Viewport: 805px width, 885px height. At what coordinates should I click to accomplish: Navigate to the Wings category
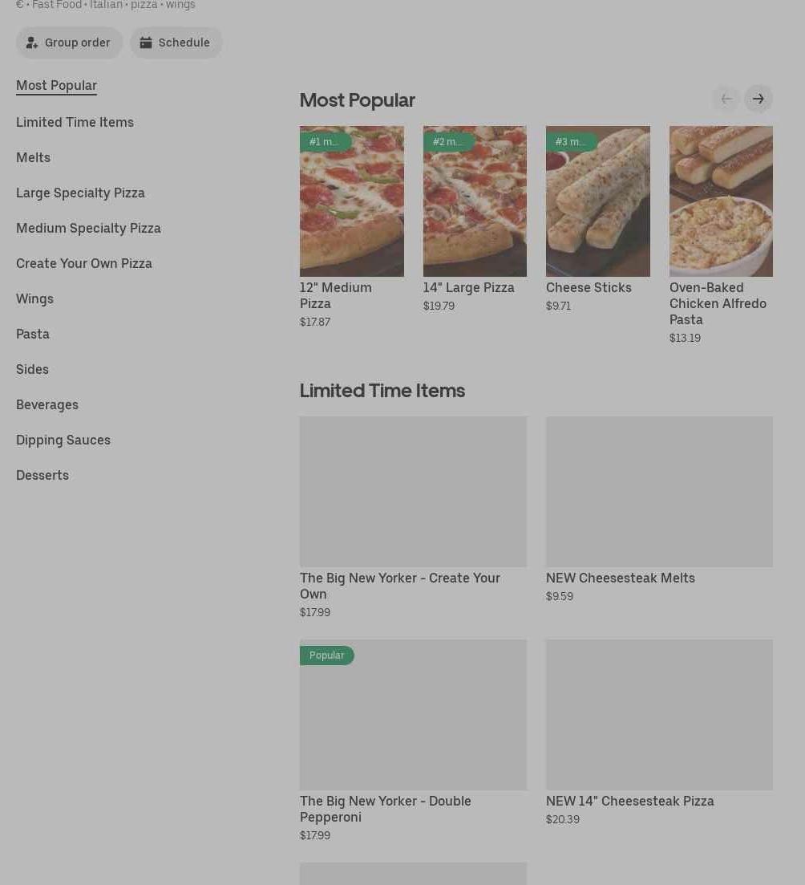(34, 298)
